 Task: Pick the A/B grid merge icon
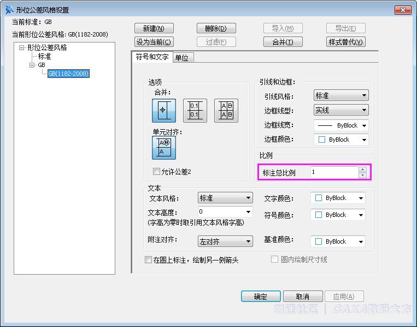point(226,111)
